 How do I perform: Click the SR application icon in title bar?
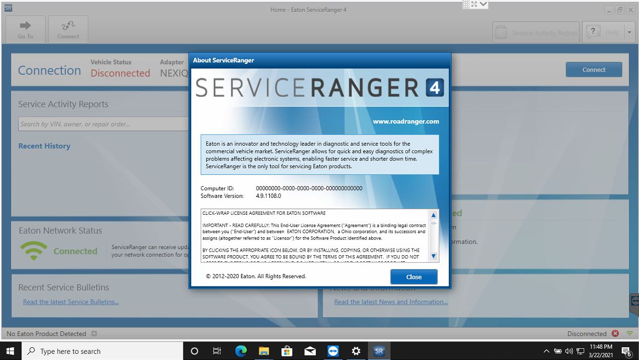(8, 8)
